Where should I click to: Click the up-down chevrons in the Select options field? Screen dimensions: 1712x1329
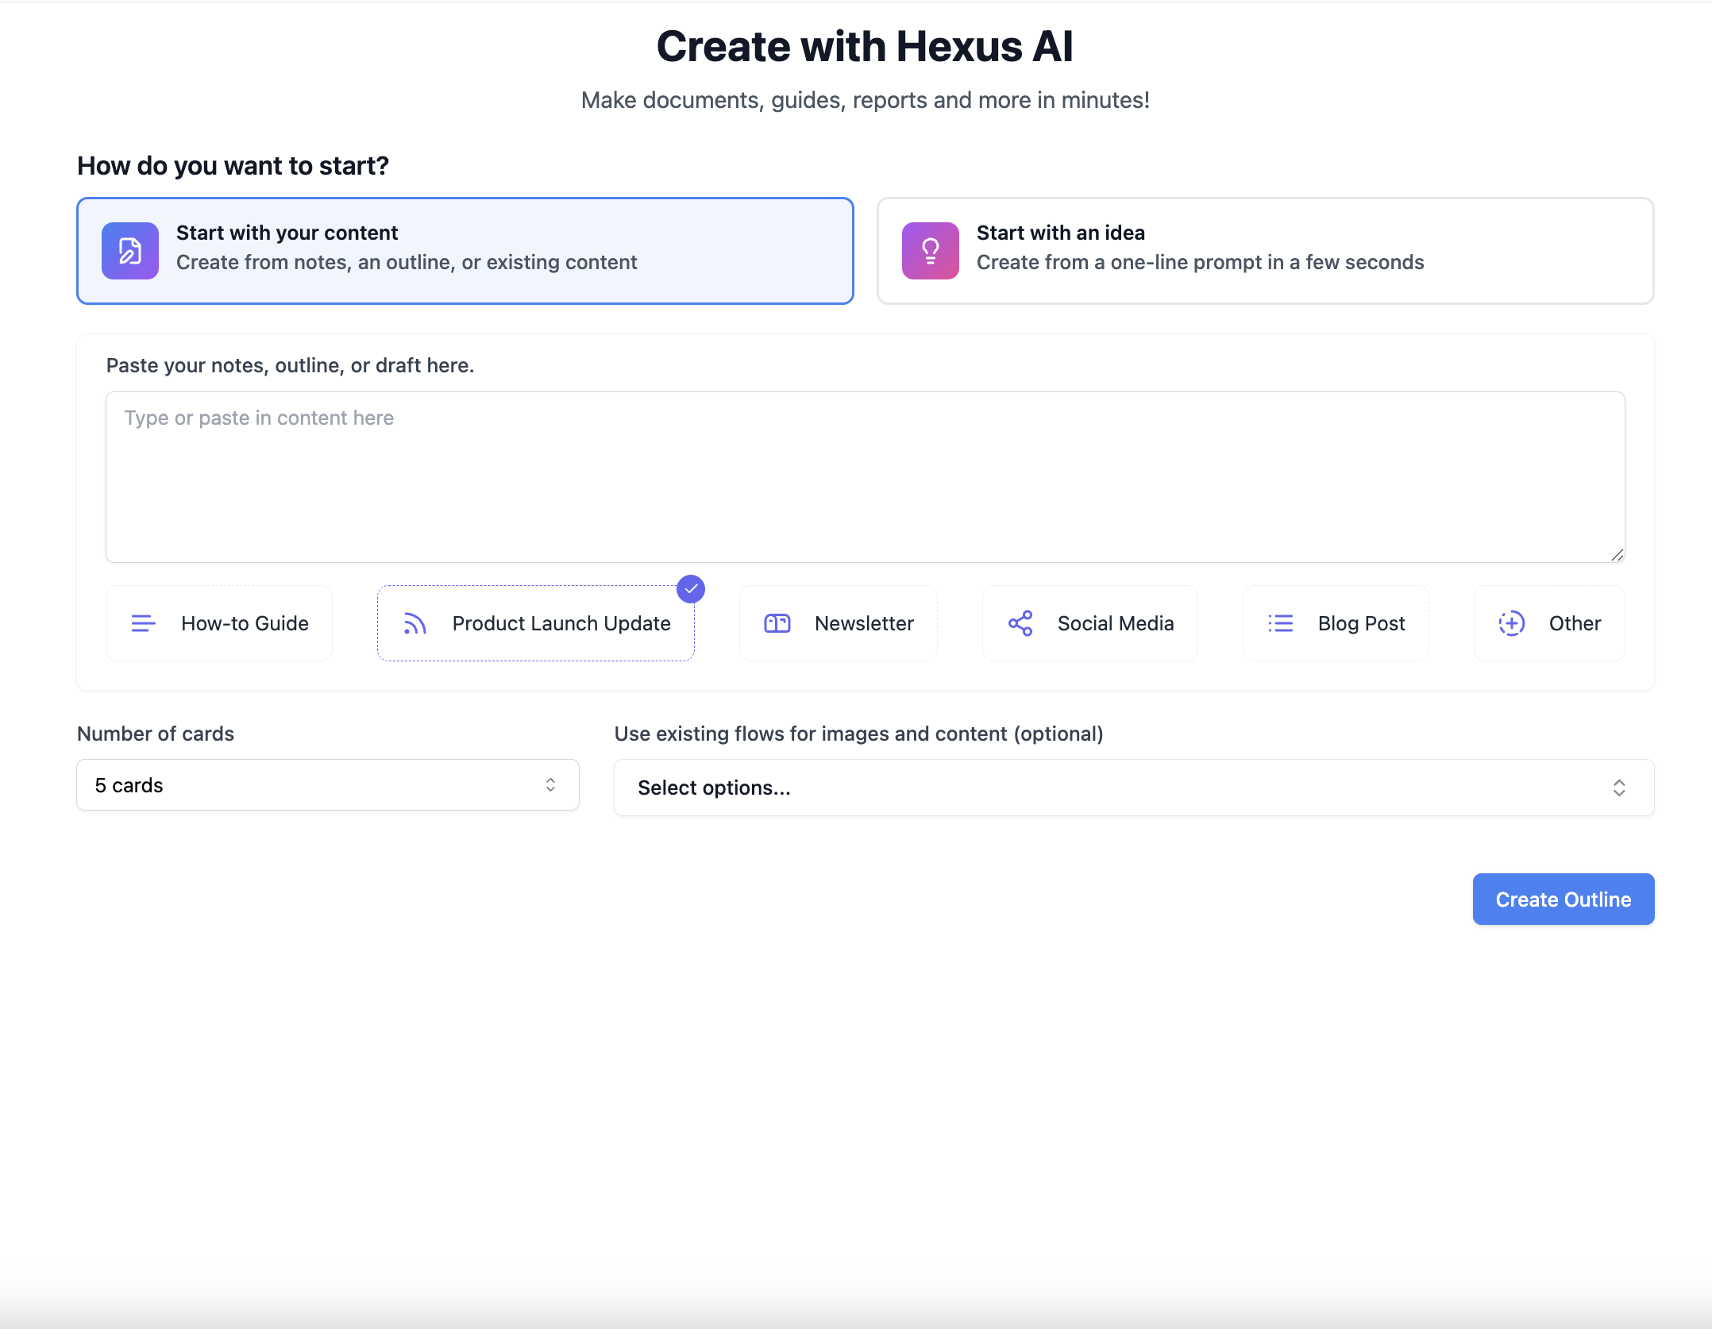point(1619,788)
